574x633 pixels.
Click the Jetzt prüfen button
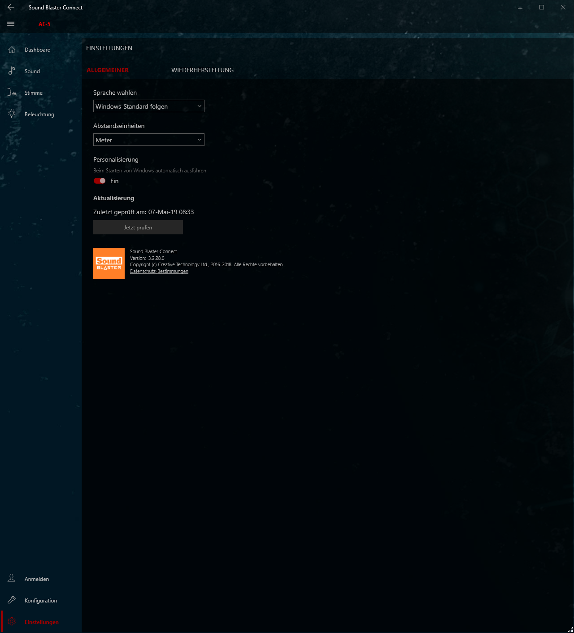(x=138, y=227)
